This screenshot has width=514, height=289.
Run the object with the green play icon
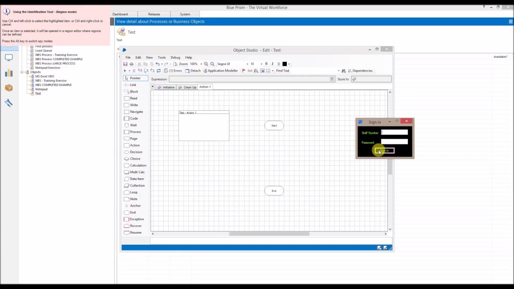click(x=124, y=71)
